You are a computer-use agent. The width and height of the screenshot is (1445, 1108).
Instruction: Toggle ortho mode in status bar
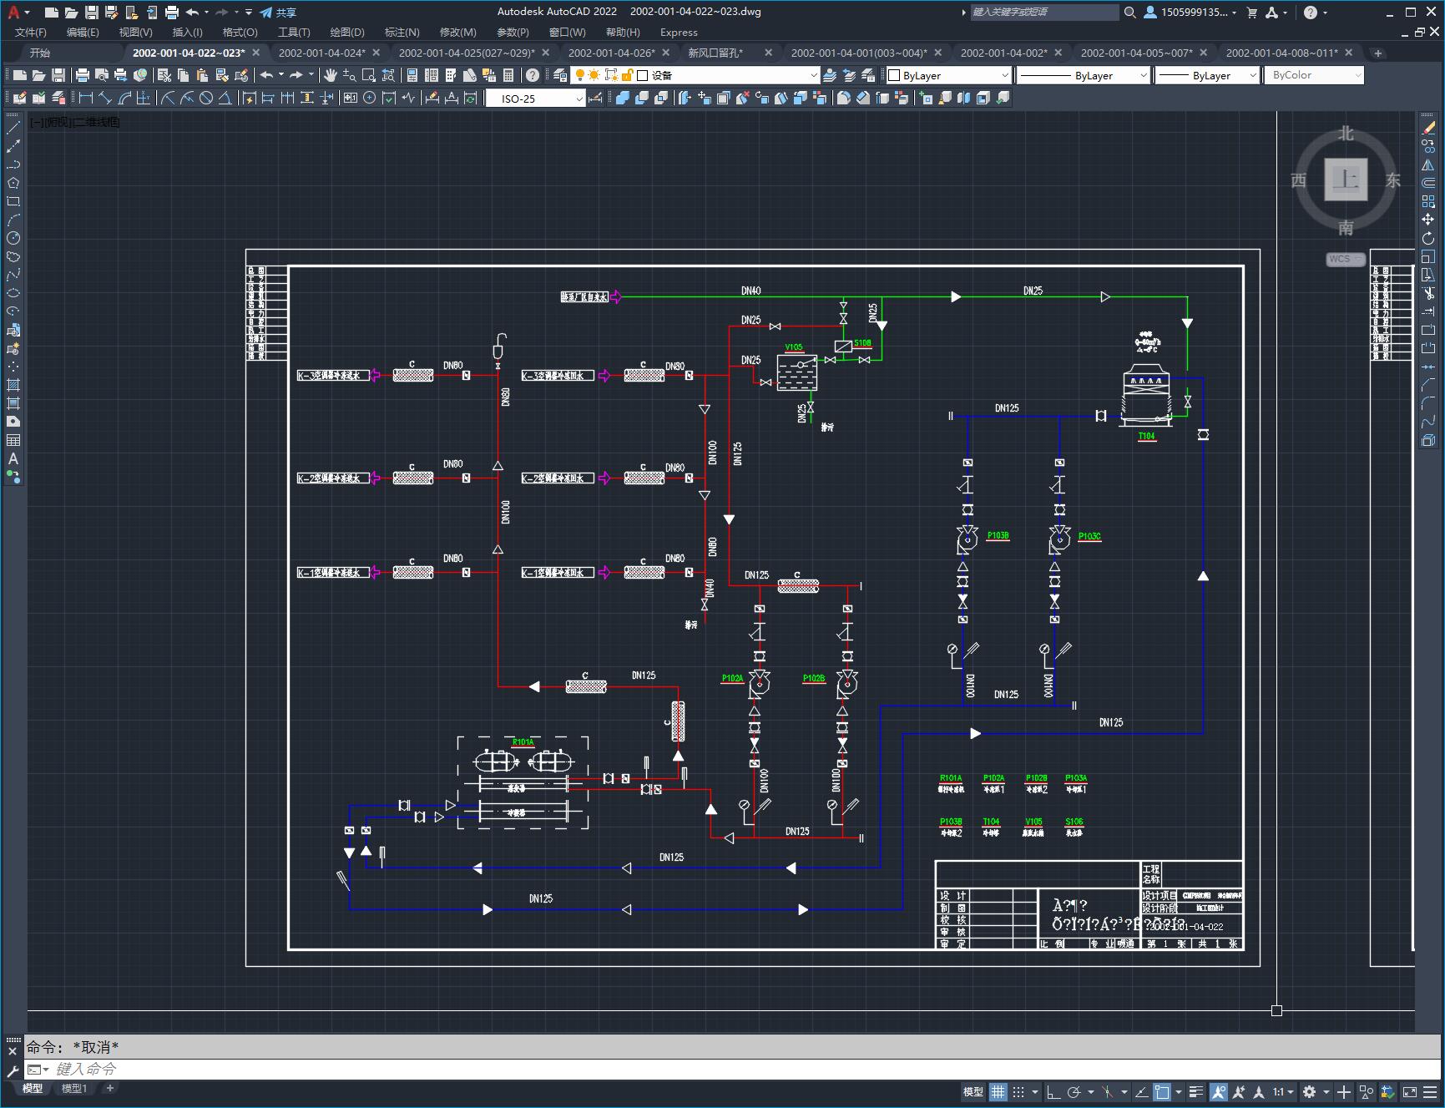tap(1053, 1092)
